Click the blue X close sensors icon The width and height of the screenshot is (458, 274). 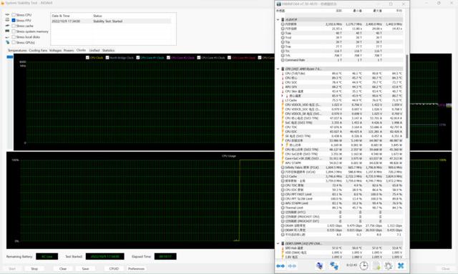pyautogui.click(x=401, y=265)
